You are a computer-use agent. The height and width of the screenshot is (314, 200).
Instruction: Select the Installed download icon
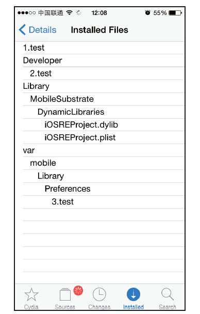click(x=134, y=294)
